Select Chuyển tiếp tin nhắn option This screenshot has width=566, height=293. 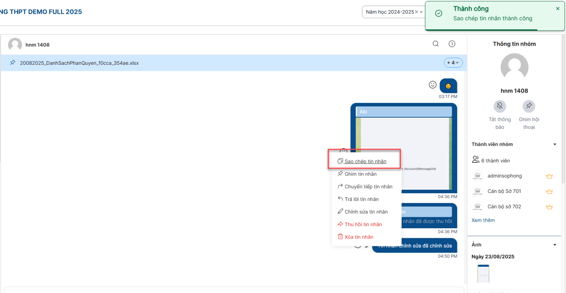368,186
